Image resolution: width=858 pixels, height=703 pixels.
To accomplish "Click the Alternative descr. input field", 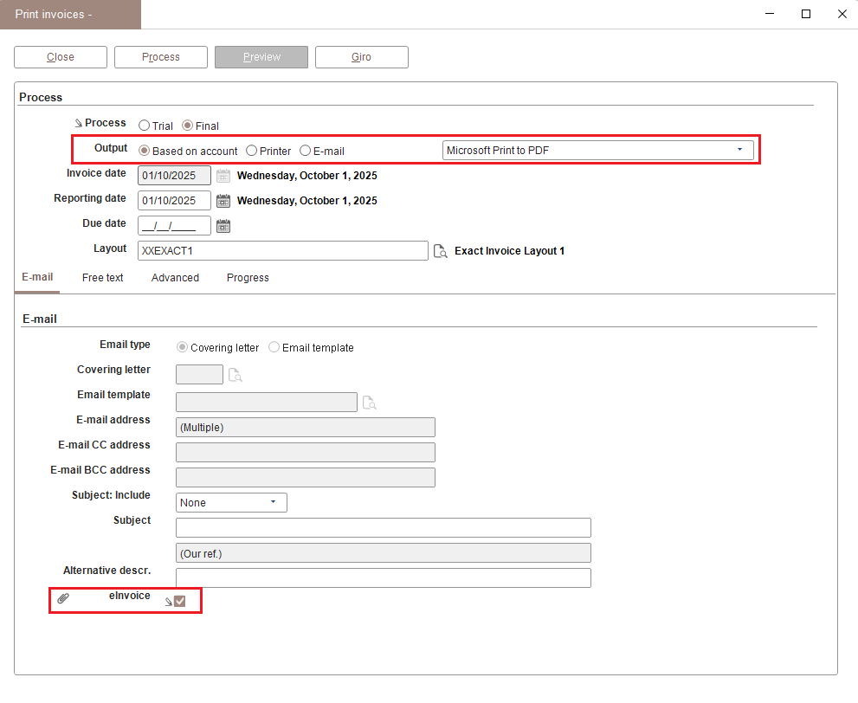I will pyautogui.click(x=383, y=578).
